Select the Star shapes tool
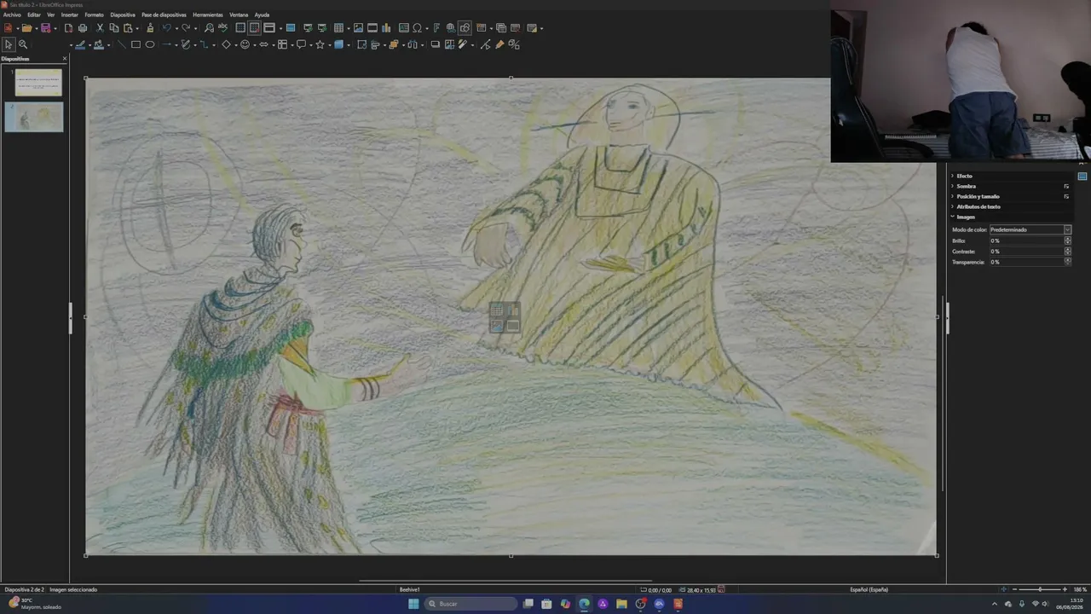 pos(320,44)
